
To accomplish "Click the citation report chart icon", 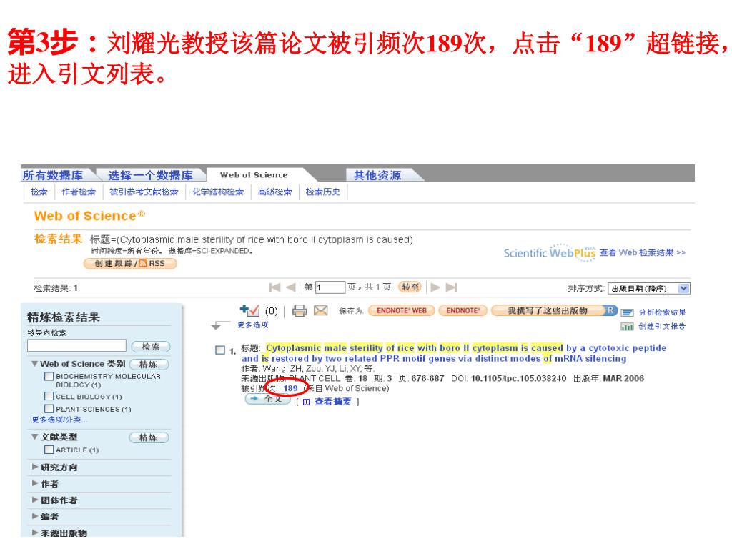I will coord(627,326).
